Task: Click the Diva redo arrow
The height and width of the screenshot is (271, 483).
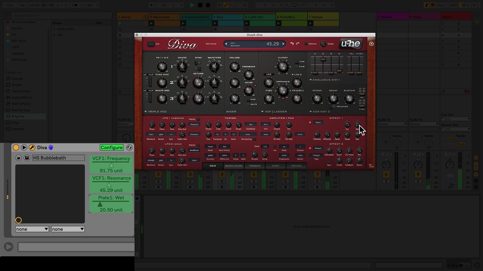Action: pyautogui.click(x=298, y=44)
